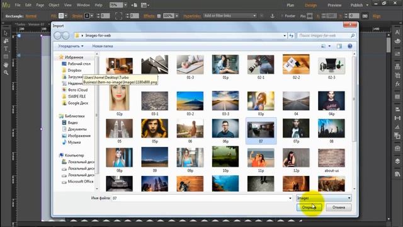Expand the address bar path dropdown arrow
The image size is (403, 227).
(285, 35)
